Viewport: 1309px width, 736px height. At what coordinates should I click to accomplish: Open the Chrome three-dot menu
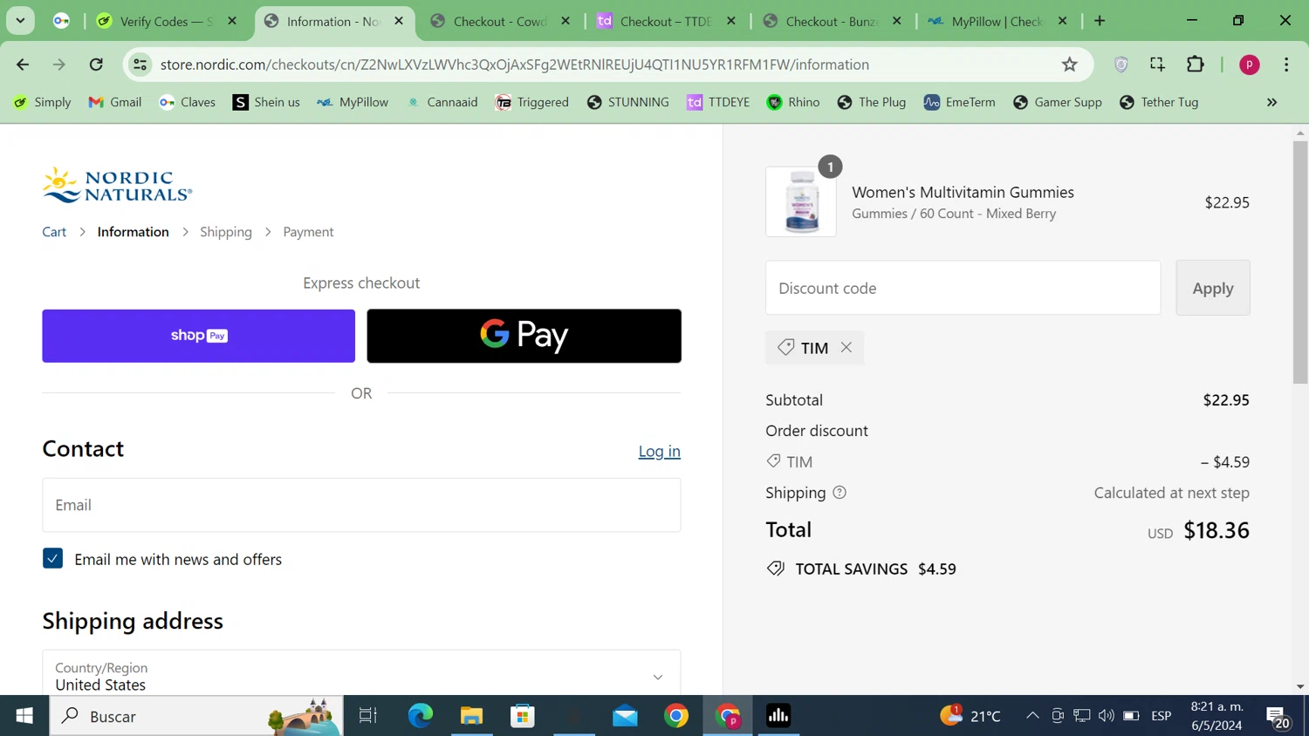[x=1286, y=65]
